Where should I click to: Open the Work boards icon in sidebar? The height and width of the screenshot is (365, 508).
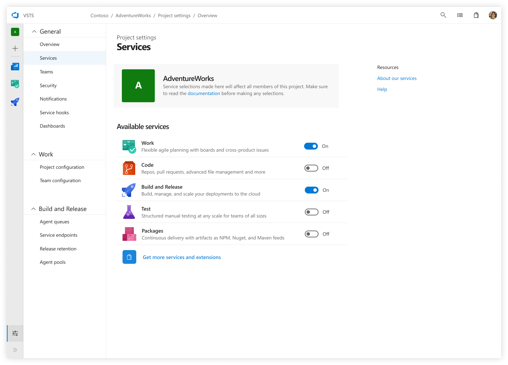[15, 84]
